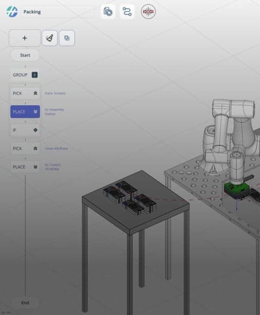Click the label beside the second PICK step

[x=56, y=149]
